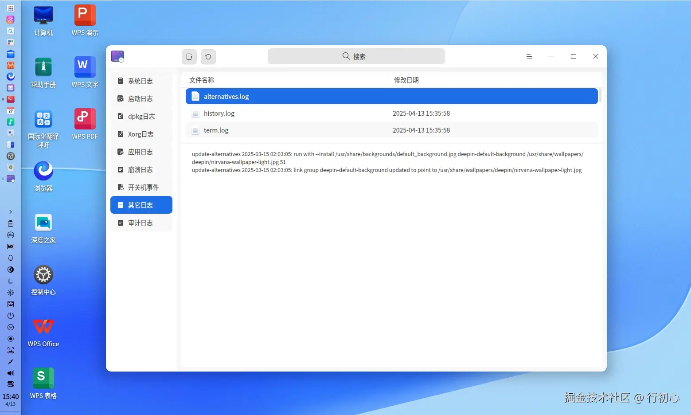Click the power button icon in tray
Image resolution: width=691 pixels, height=415 pixels.
pos(11,316)
